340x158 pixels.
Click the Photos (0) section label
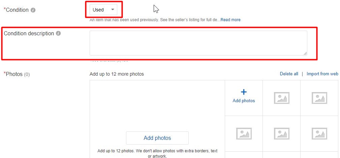(17, 74)
